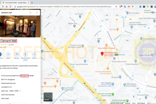Screen dimensions: 156x104
Task: Click Art Friend map marker
Action: click(120, 77)
